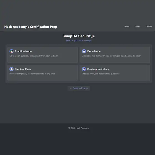155x155 pixels.
Task: Click 'Select a quiz mode to begin' text
Action: (79, 41)
